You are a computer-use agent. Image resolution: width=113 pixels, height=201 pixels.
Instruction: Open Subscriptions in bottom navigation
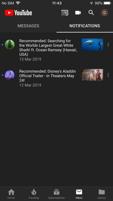tap(56, 194)
